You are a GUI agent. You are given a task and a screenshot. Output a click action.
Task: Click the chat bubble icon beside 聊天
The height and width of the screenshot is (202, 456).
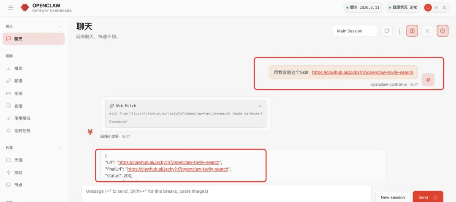[x=8, y=39]
